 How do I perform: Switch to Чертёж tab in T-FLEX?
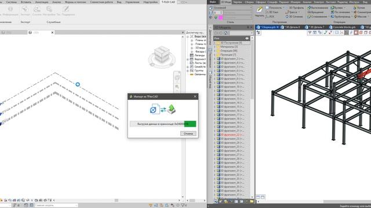237,2
